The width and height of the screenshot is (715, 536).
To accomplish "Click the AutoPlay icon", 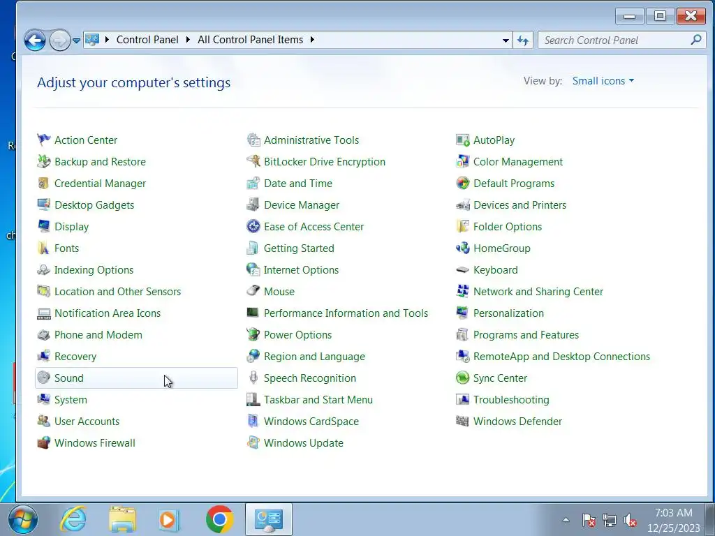I will tap(463, 140).
